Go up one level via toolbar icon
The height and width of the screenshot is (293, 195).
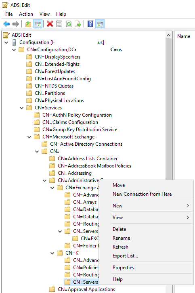coord(28,24)
